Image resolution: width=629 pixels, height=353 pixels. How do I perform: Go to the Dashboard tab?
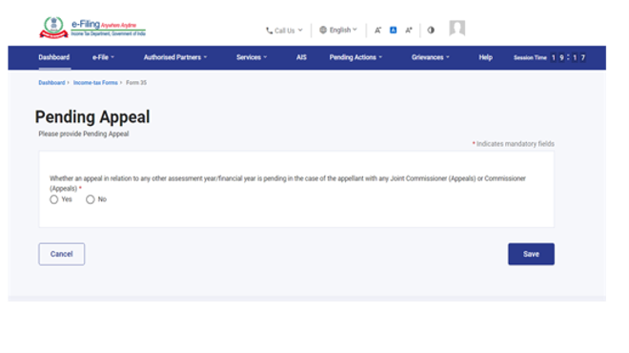(54, 57)
